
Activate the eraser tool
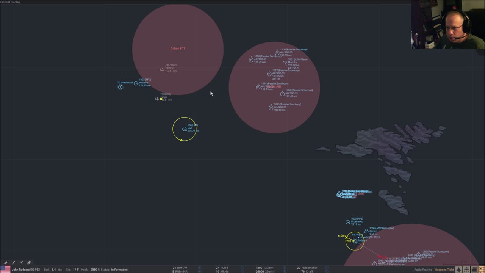(x=29, y=262)
